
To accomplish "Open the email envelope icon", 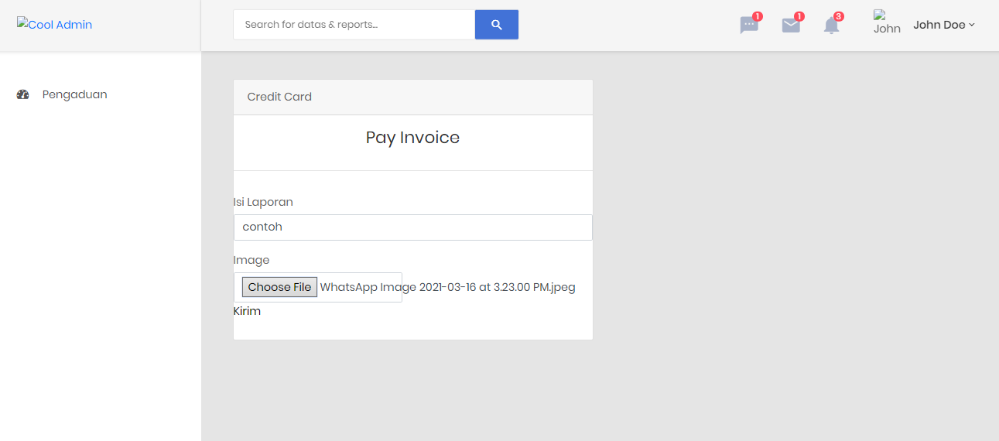I will (x=791, y=26).
